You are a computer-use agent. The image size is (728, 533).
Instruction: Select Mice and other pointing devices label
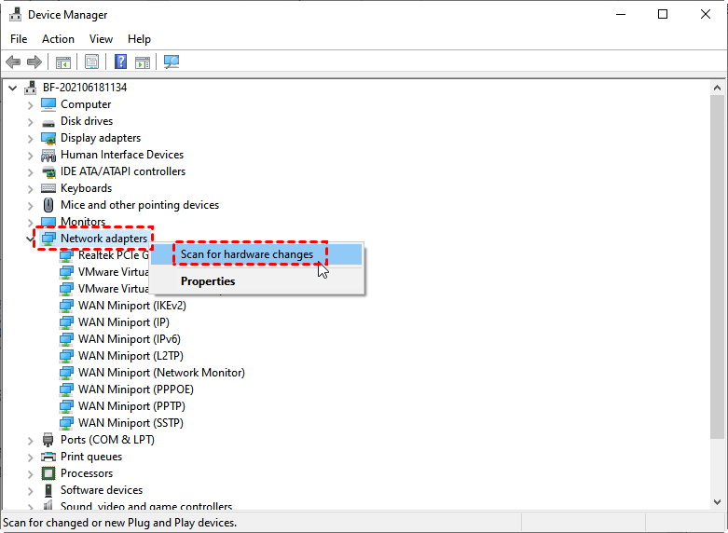[x=140, y=205]
